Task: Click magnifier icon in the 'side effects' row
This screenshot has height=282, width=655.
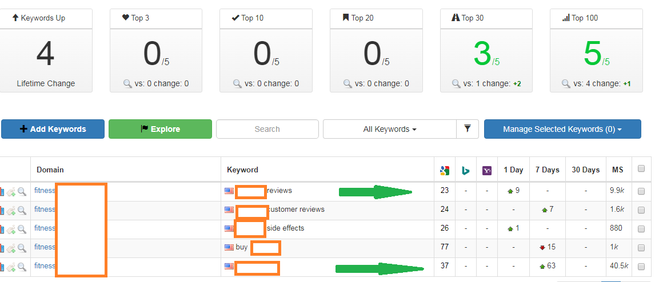Action: pos(22,228)
